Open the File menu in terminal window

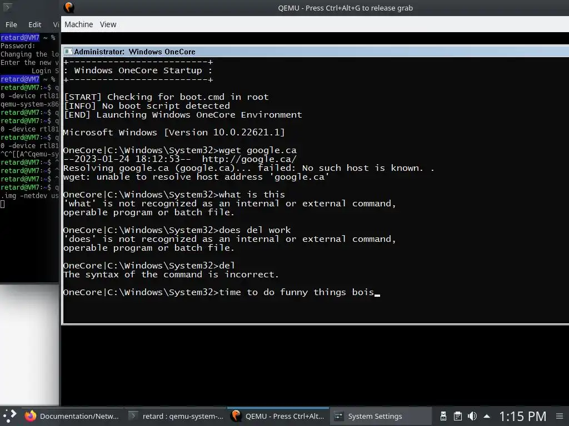11,24
